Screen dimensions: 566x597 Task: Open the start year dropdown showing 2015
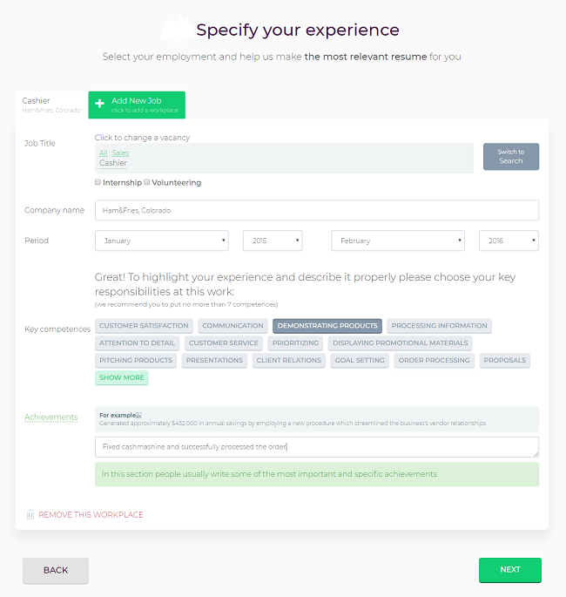[273, 241]
